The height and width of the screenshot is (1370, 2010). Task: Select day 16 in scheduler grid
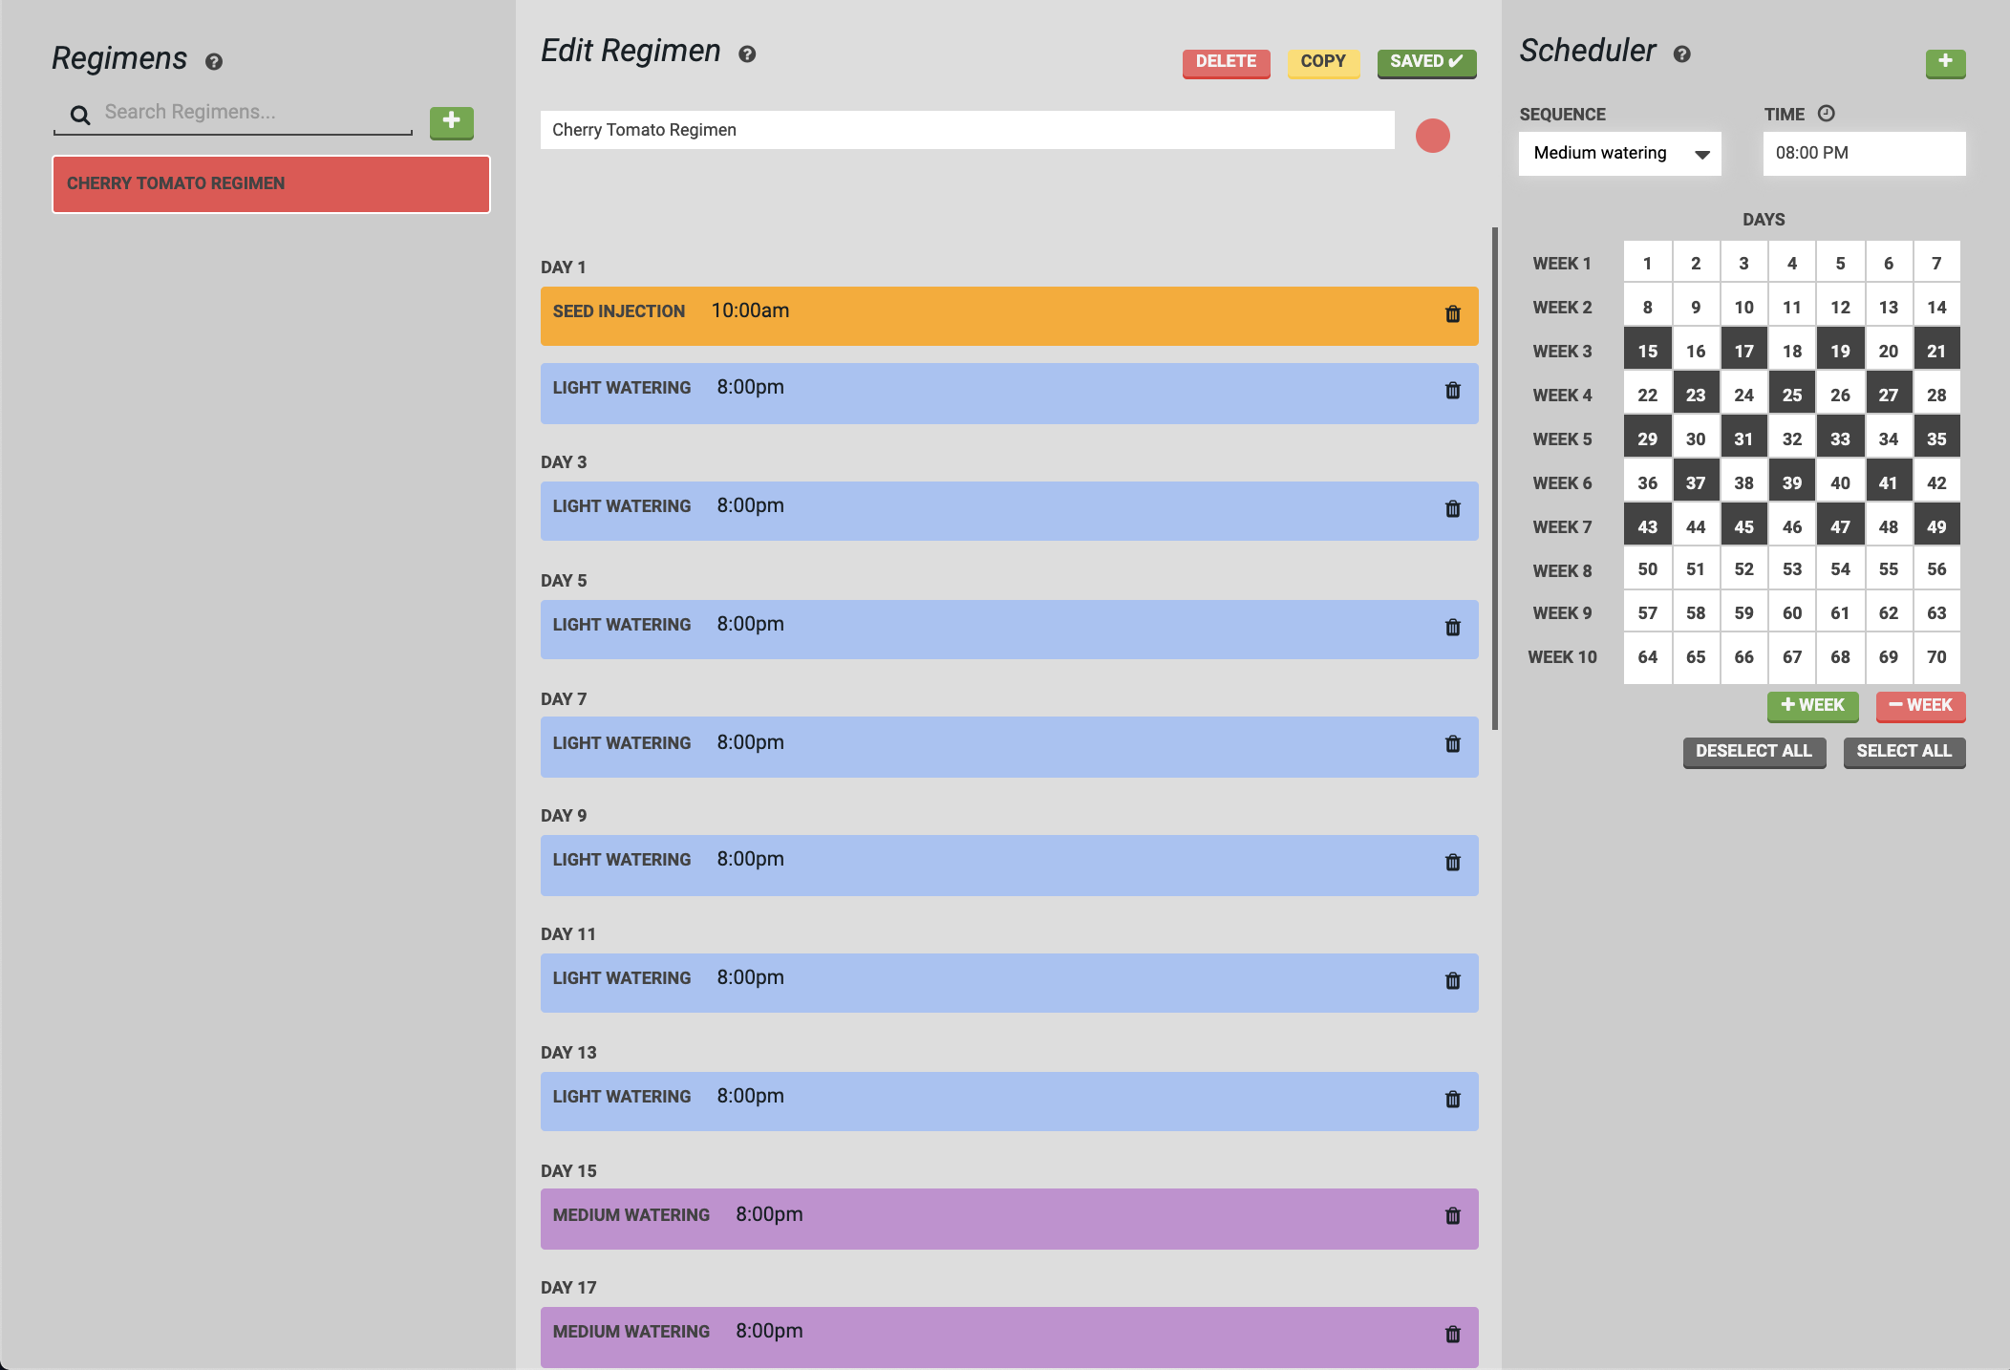[1695, 351]
